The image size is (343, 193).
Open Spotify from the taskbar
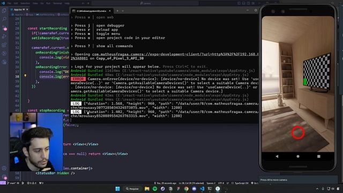155,189
